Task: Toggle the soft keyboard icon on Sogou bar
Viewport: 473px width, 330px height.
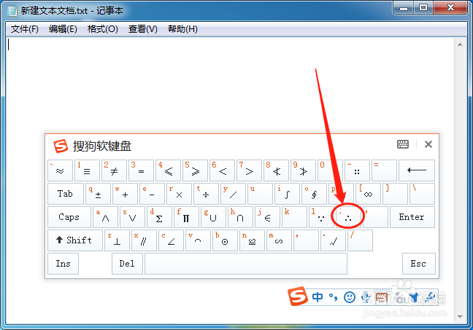Action: pos(382,297)
